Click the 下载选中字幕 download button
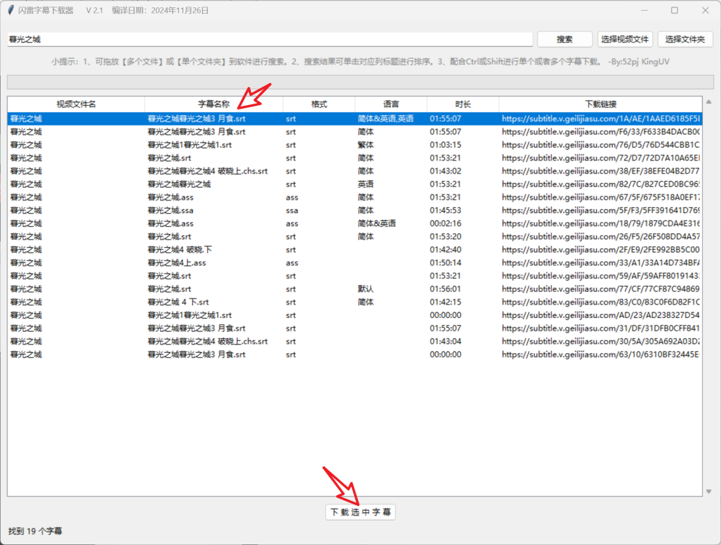Image resolution: width=721 pixels, height=545 pixels. pyautogui.click(x=360, y=512)
